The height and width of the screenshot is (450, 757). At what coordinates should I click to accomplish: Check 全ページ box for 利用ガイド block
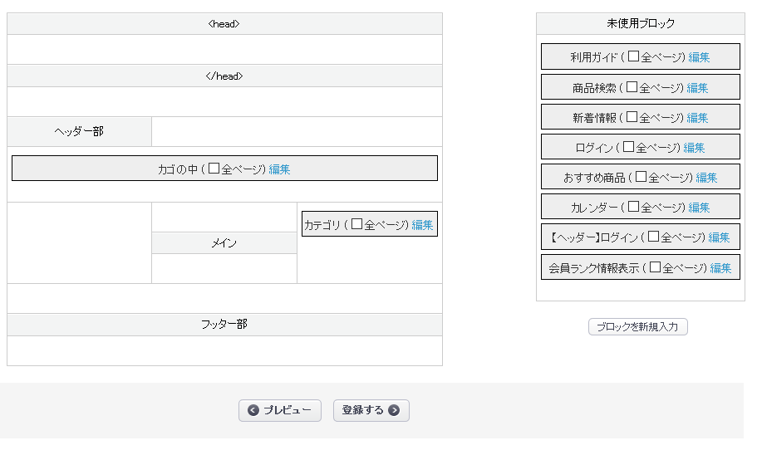(633, 57)
